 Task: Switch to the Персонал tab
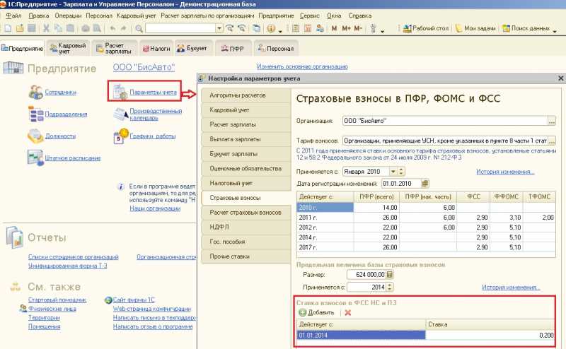coord(276,49)
